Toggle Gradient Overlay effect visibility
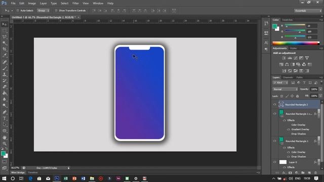The image size is (324, 182). (x=289, y=129)
